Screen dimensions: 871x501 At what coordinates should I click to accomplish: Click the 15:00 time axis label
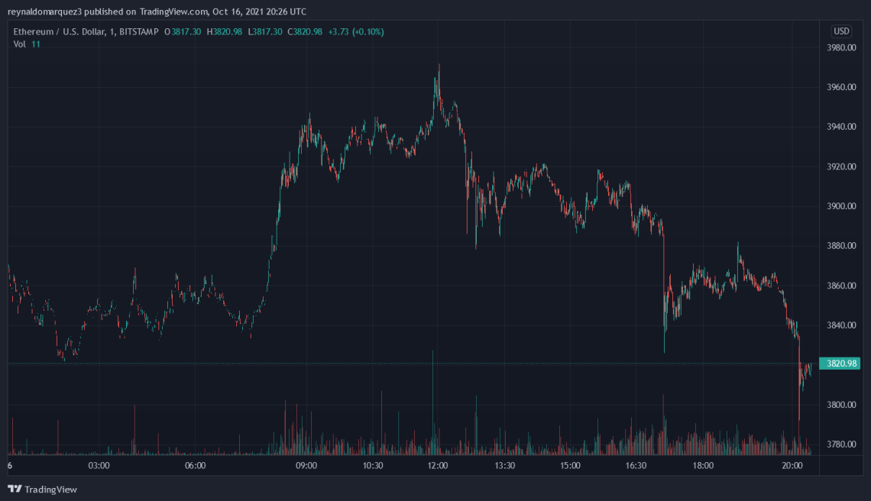coord(570,465)
